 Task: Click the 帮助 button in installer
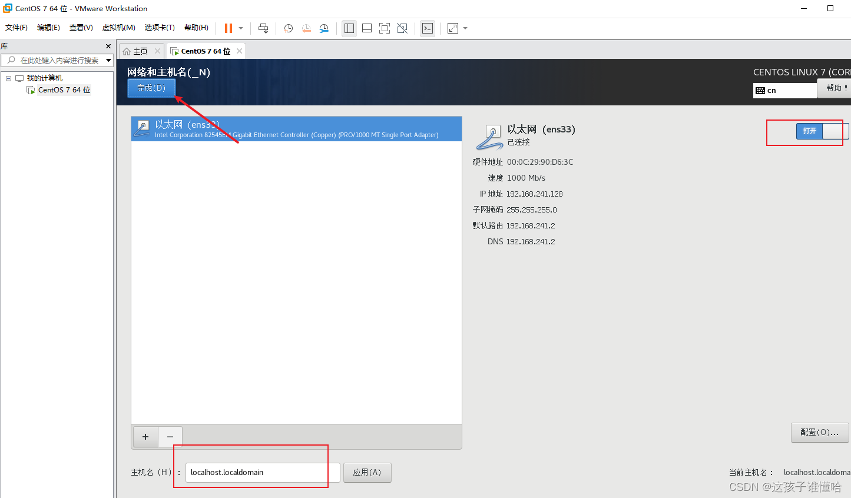[835, 88]
